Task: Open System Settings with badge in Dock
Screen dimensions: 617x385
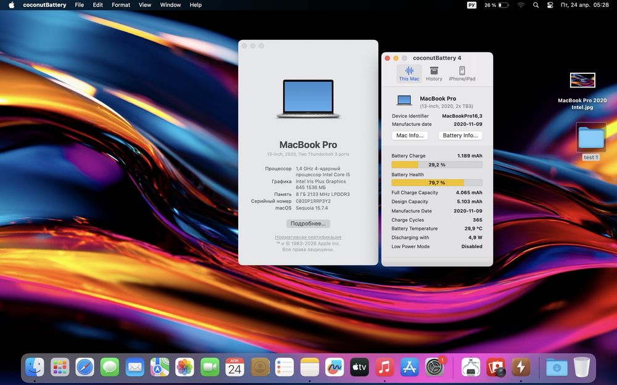Action: click(x=435, y=367)
